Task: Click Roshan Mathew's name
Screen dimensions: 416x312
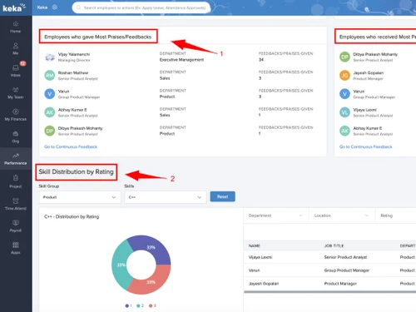Action: click(73, 72)
